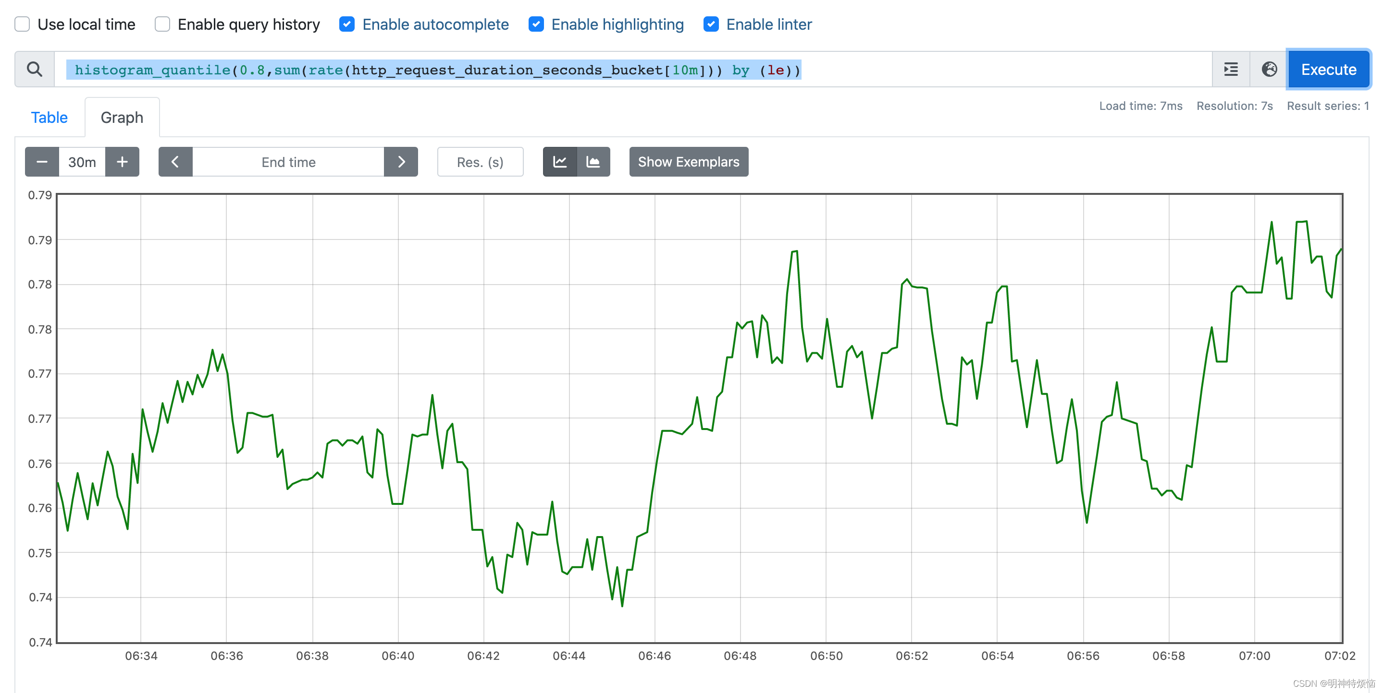Click the format expression icon

coord(1231,69)
